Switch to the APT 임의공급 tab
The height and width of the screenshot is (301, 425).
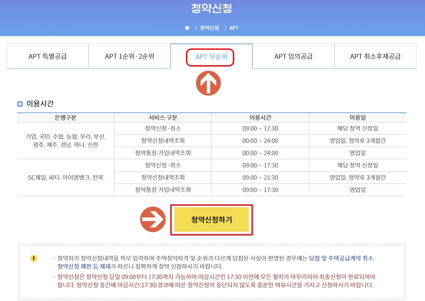pyautogui.click(x=293, y=56)
